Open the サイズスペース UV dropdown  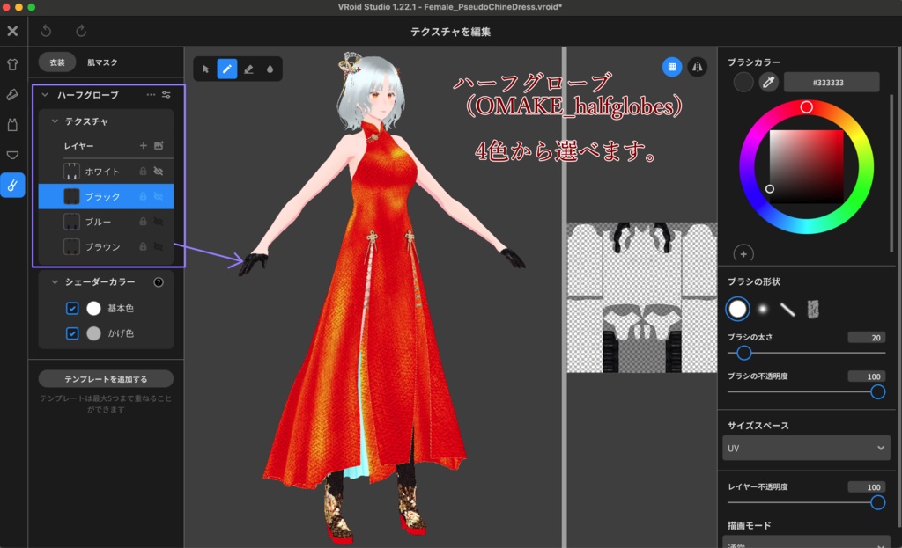tap(806, 448)
